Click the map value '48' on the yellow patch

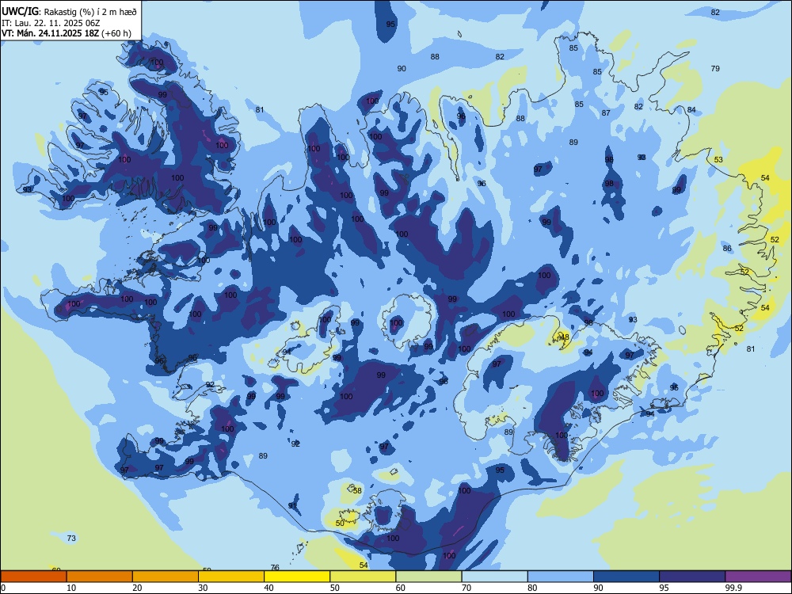pos(565,337)
